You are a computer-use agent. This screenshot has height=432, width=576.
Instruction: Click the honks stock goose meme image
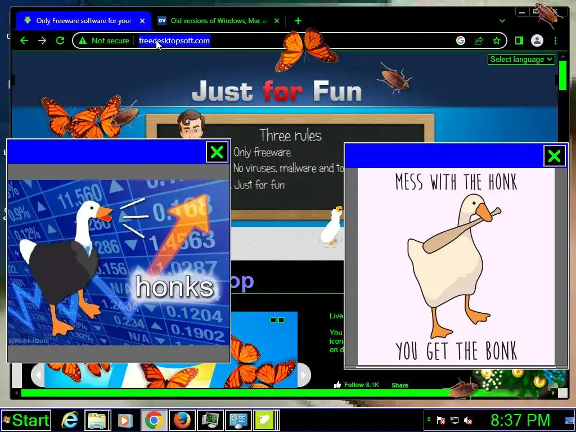[x=118, y=262]
